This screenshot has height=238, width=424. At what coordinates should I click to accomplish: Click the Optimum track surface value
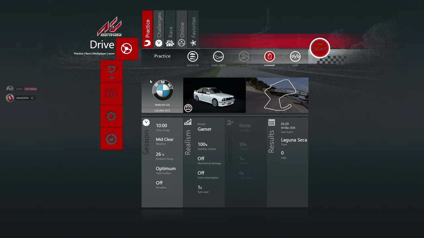tap(166, 169)
